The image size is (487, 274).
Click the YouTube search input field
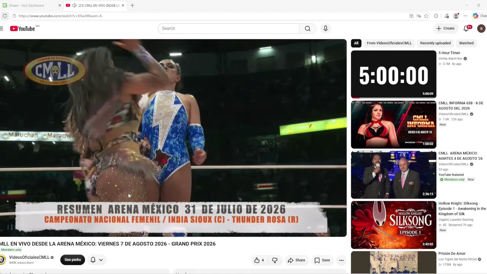[229, 29]
